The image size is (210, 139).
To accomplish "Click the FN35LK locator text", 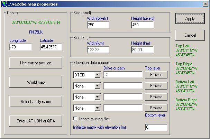I will click(x=36, y=32).
